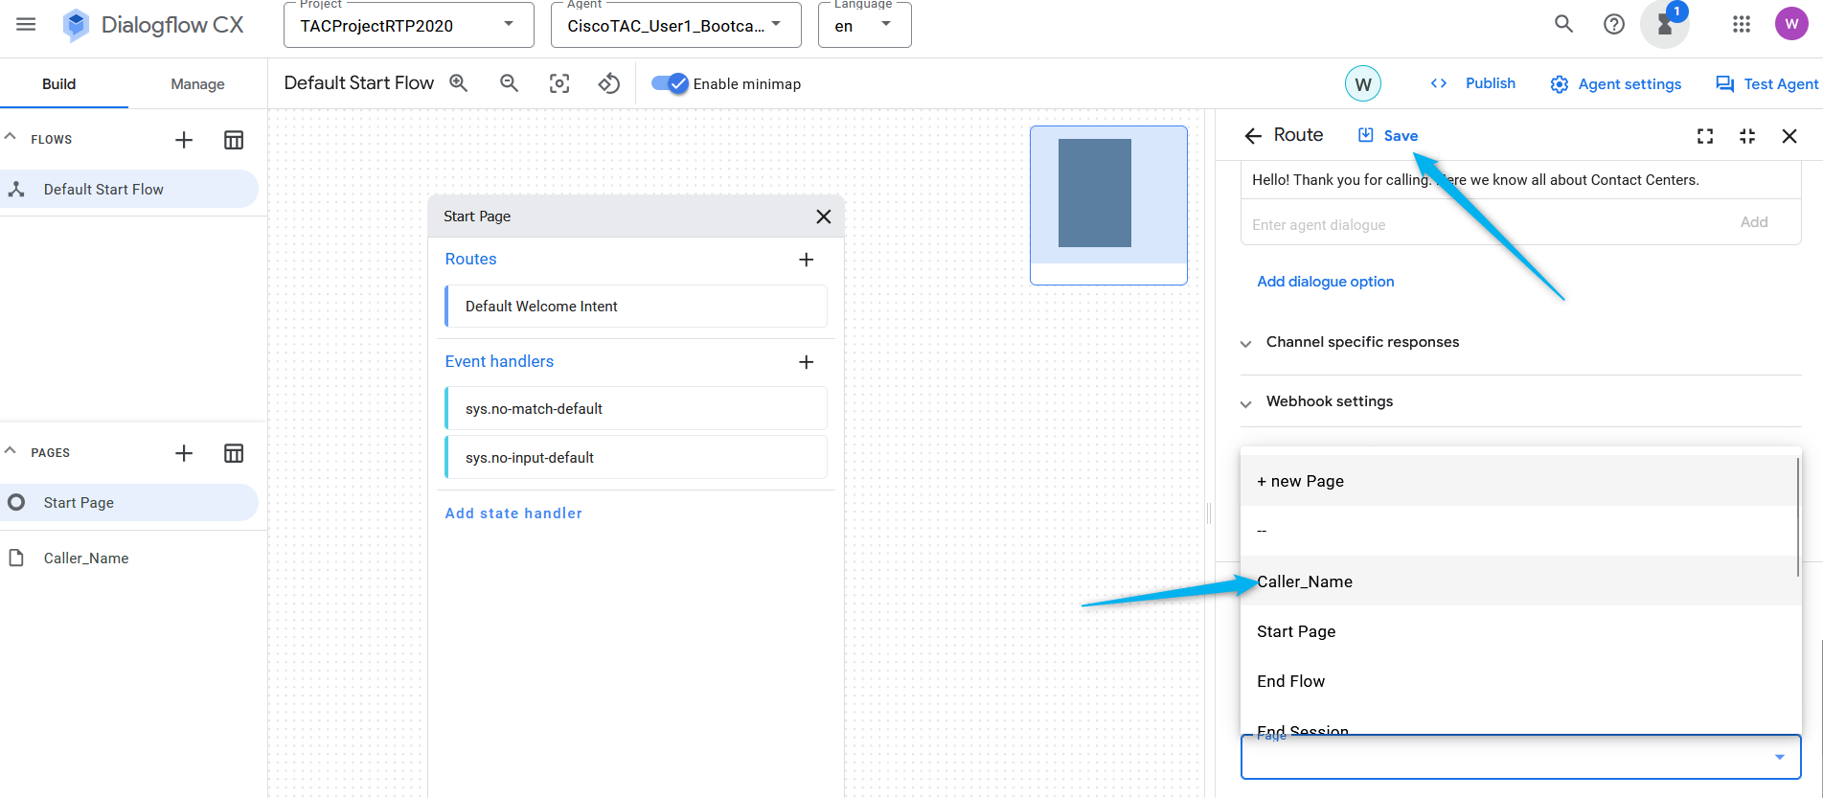Open the Default Welcome Intent route
The width and height of the screenshot is (1823, 798).
pyautogui.click(x=636, y=307)
